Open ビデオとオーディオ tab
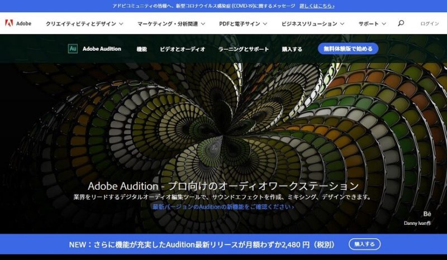This screenshot has width=447, height=260. [183, 49]
